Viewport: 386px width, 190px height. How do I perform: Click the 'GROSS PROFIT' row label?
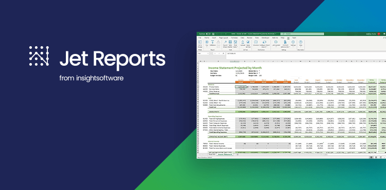(x=214, y=111)
